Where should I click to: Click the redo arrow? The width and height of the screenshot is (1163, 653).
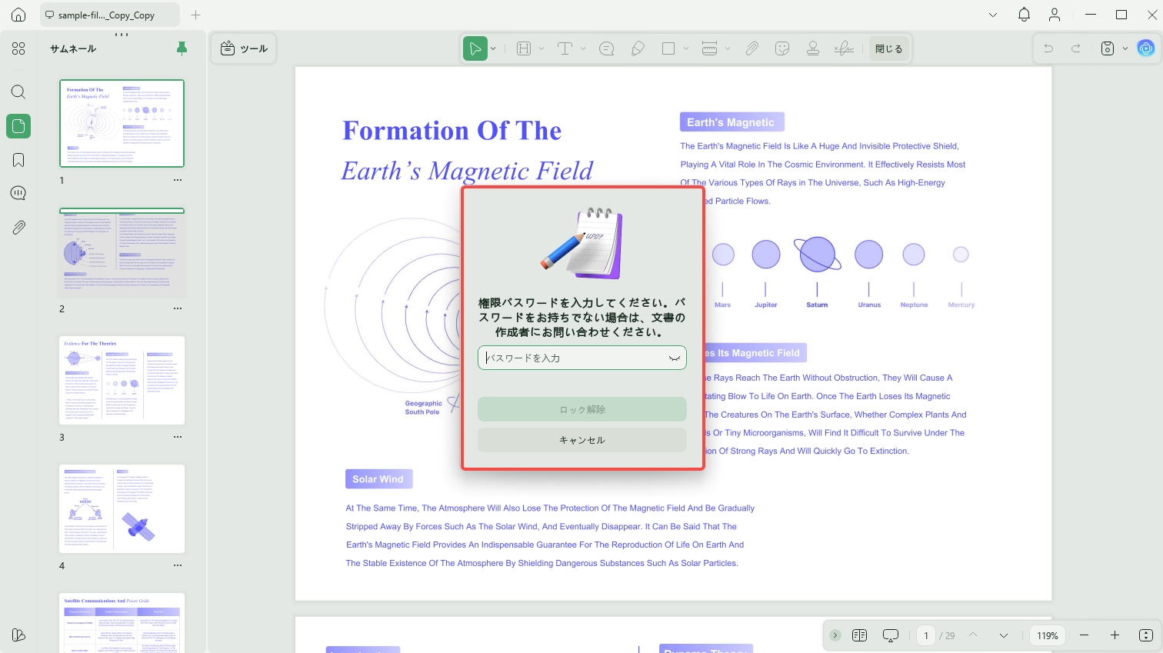(x=1076, y=48)
